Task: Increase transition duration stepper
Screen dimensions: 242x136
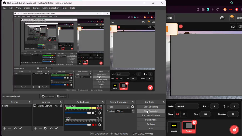Action: 133,110
